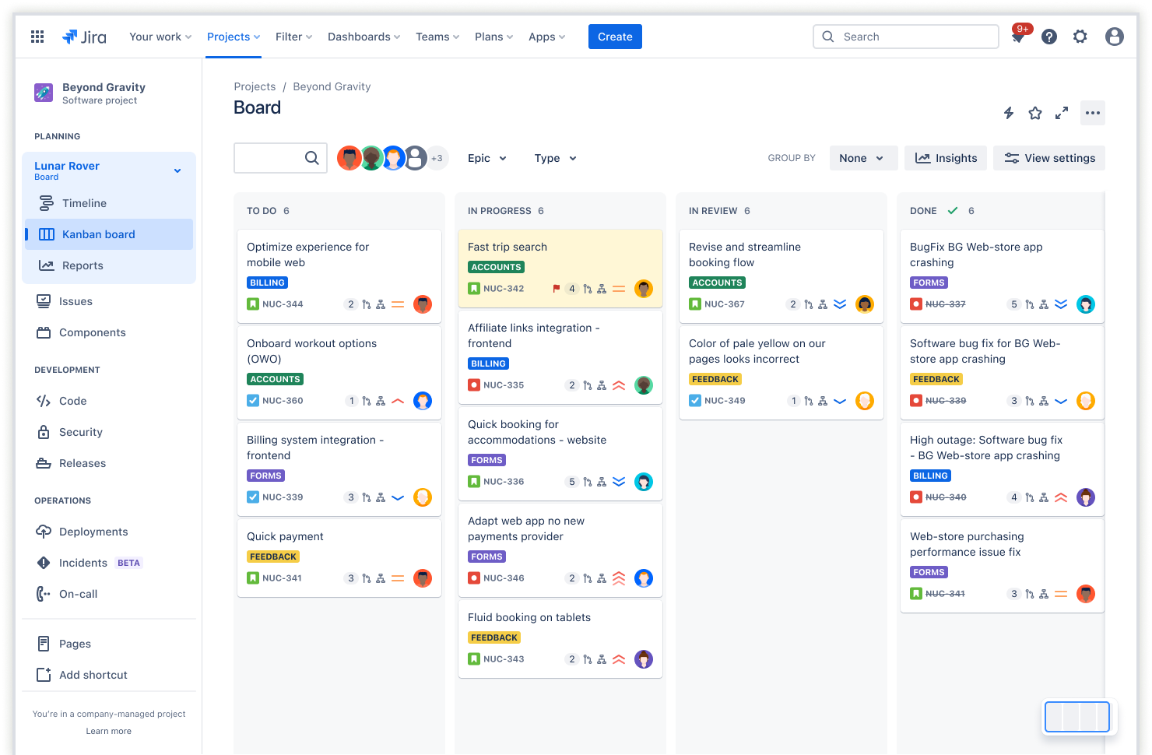This screenshot has width=1152, height=755.
Task: Star the Beyond Gravity board as favorite
Action: click(1035, 113)
